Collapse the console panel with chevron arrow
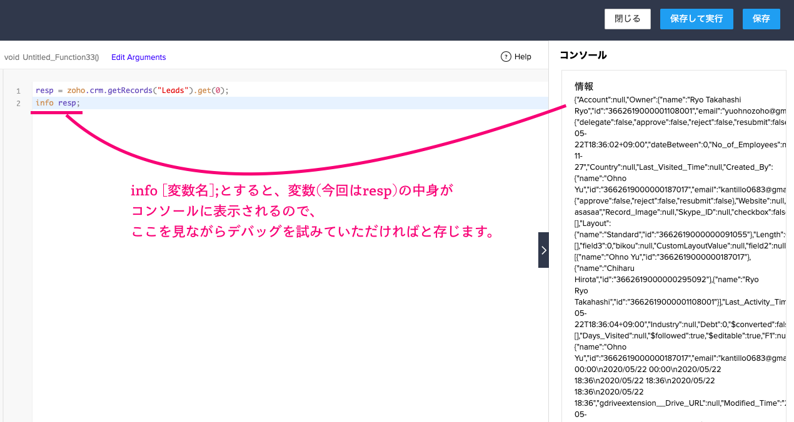The width and height of the screenshot is (794, 422). click(543, 250)
